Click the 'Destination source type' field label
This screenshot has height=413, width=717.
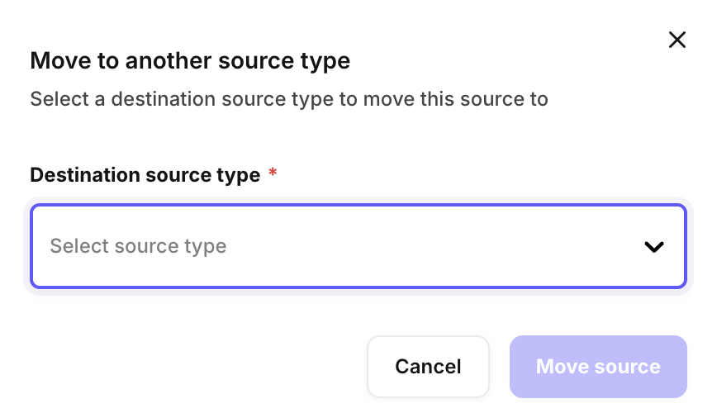(x=145, y=175)
